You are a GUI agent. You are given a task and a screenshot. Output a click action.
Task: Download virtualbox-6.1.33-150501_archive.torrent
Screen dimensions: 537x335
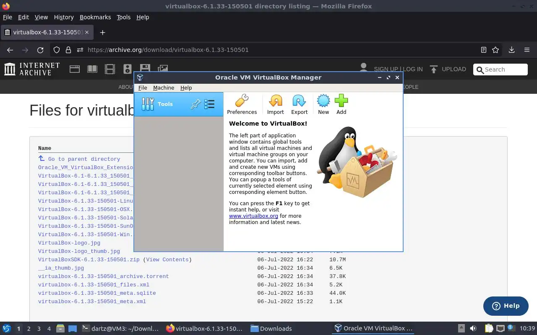104,276
